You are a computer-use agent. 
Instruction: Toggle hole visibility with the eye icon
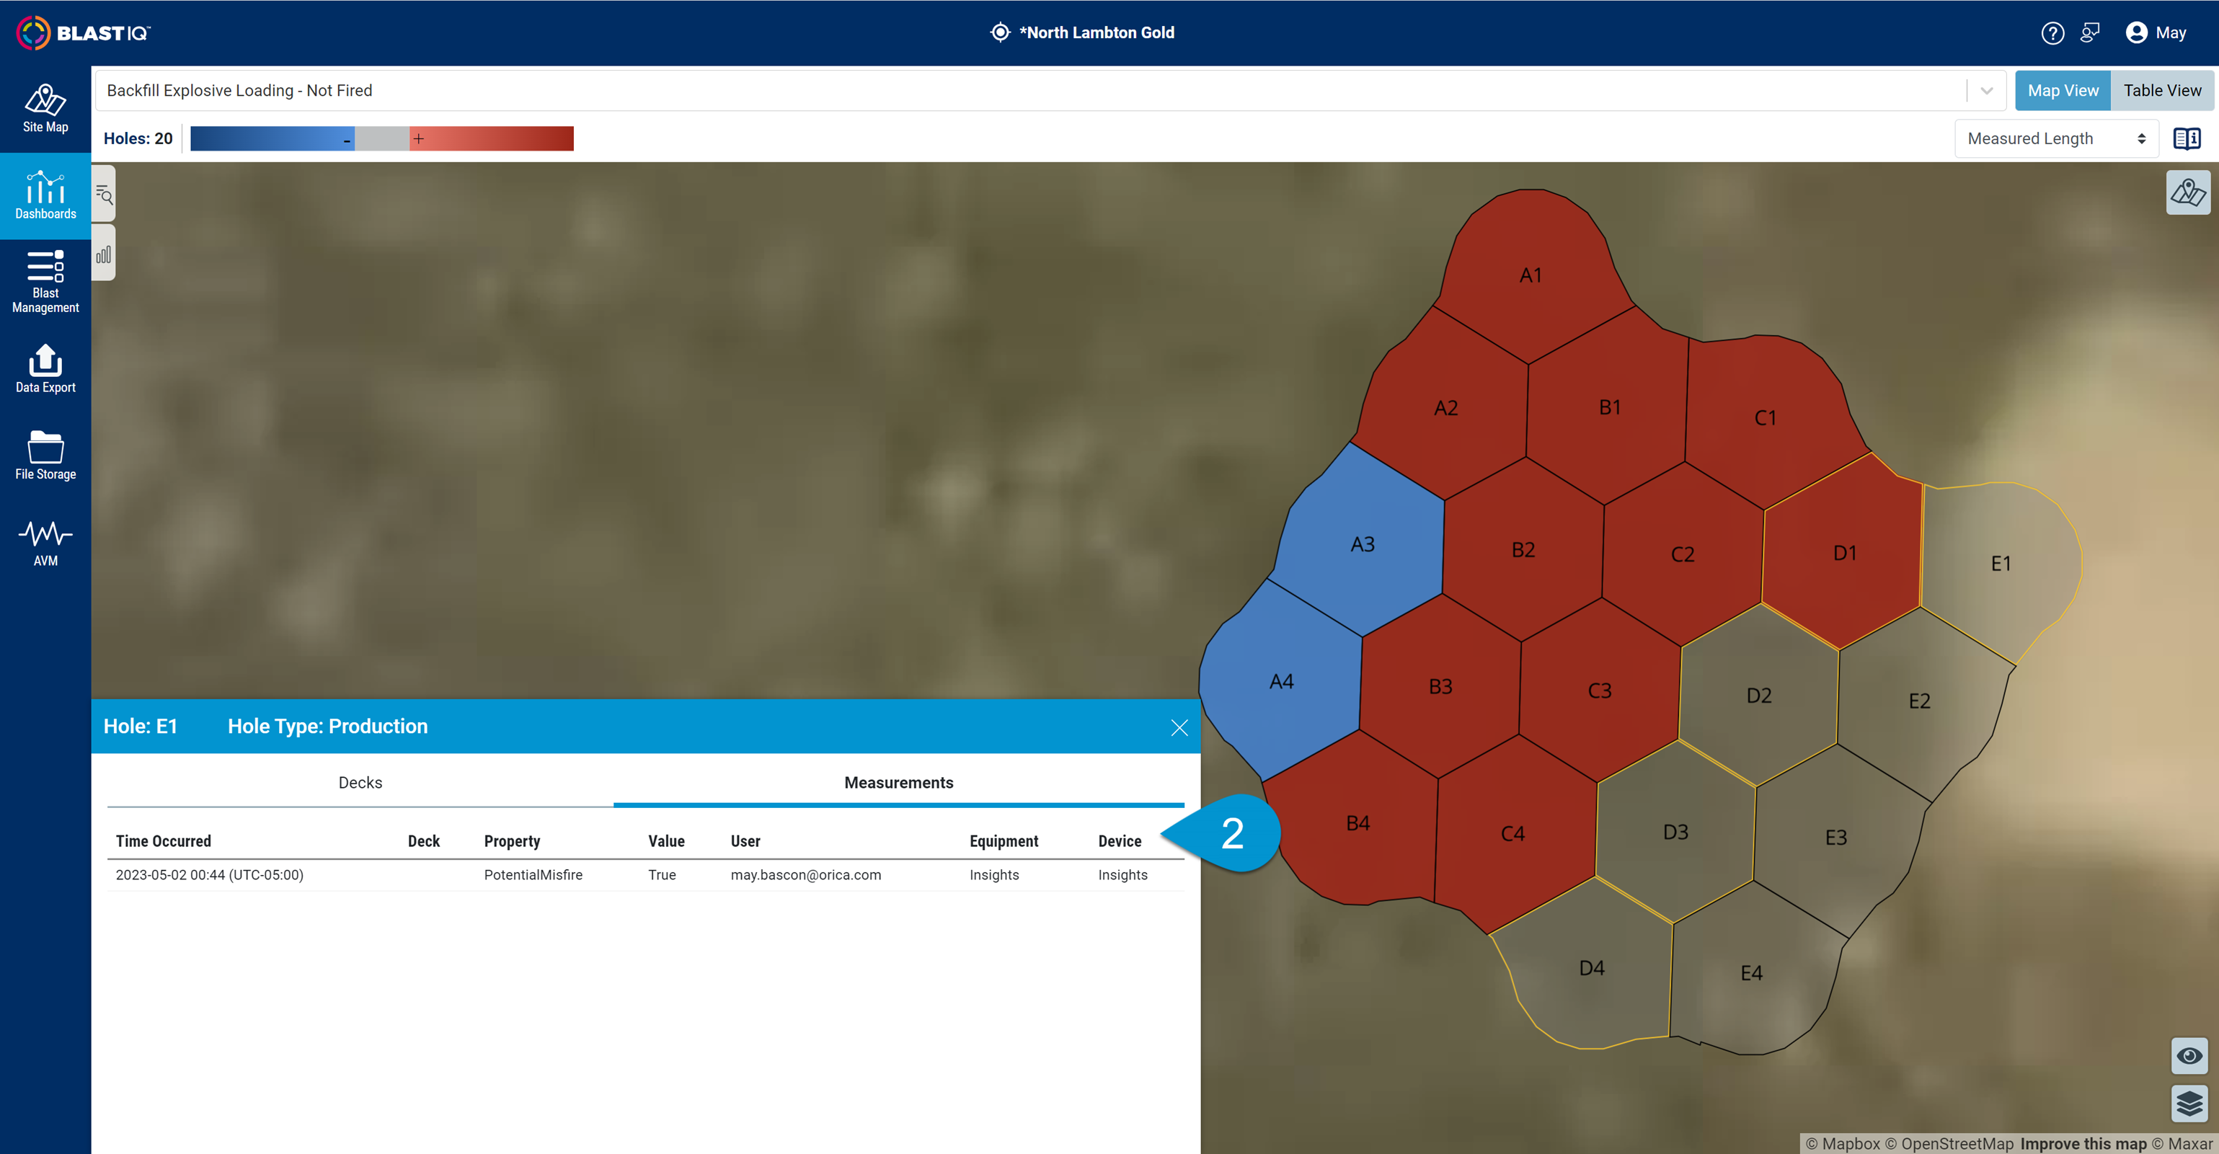coord(2191,1055)
